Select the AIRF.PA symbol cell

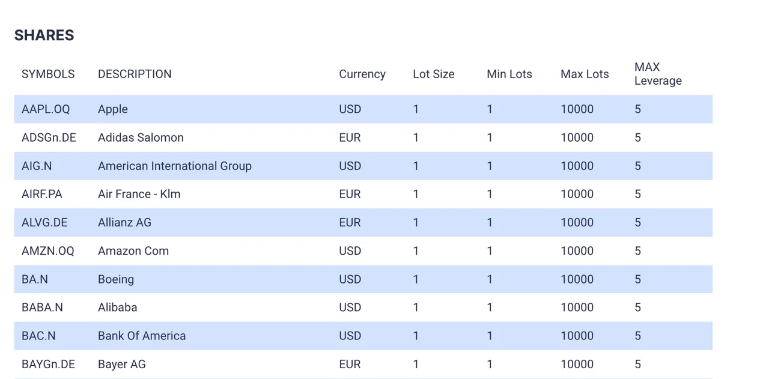click(x=42, y=194)
